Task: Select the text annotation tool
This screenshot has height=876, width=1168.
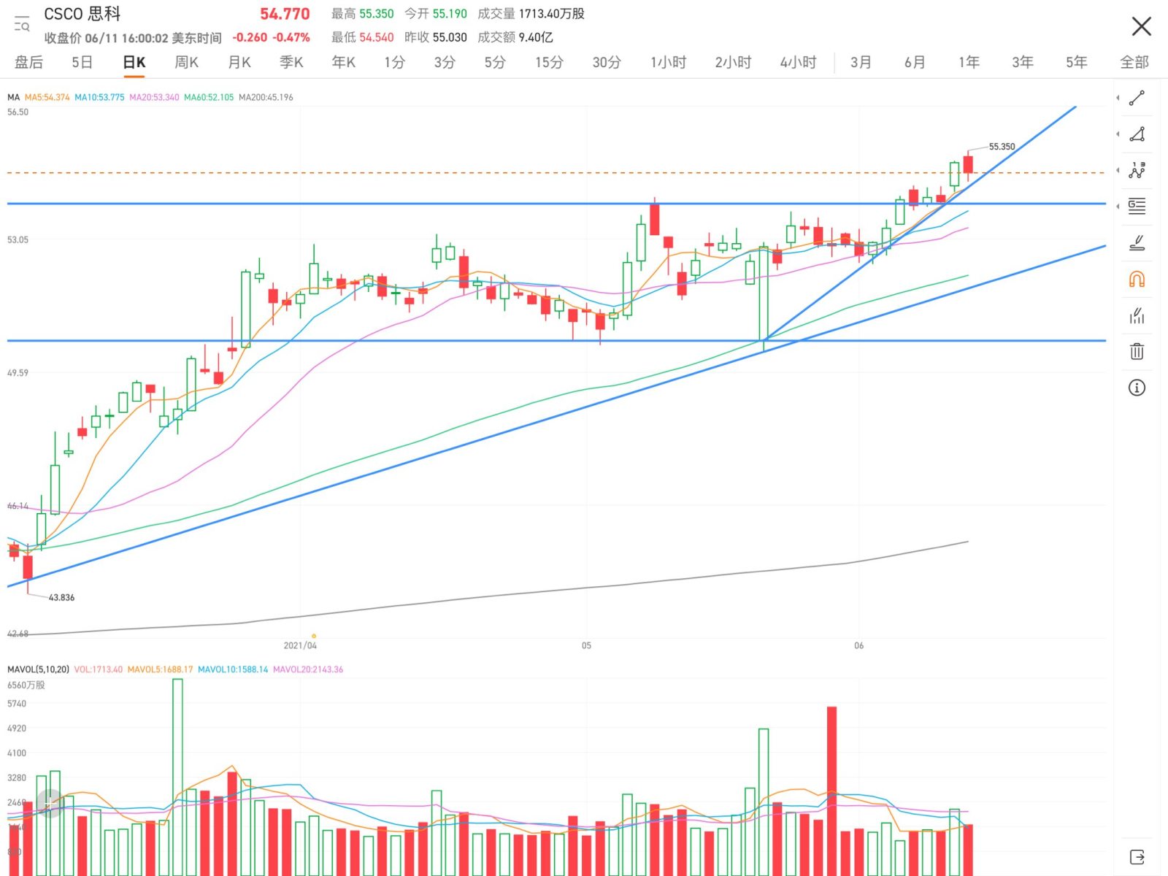Action: click(1137, 207)
